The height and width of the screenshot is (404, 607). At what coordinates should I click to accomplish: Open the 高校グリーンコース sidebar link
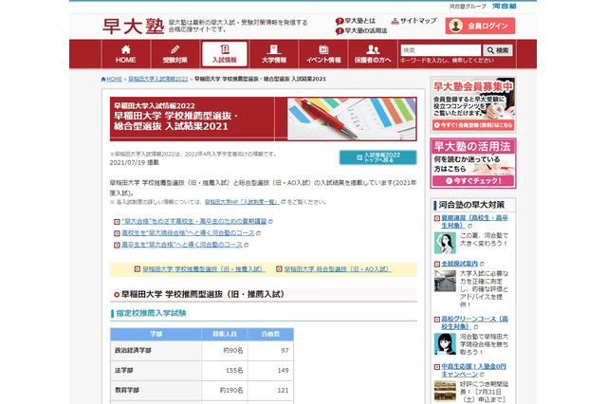474,322
